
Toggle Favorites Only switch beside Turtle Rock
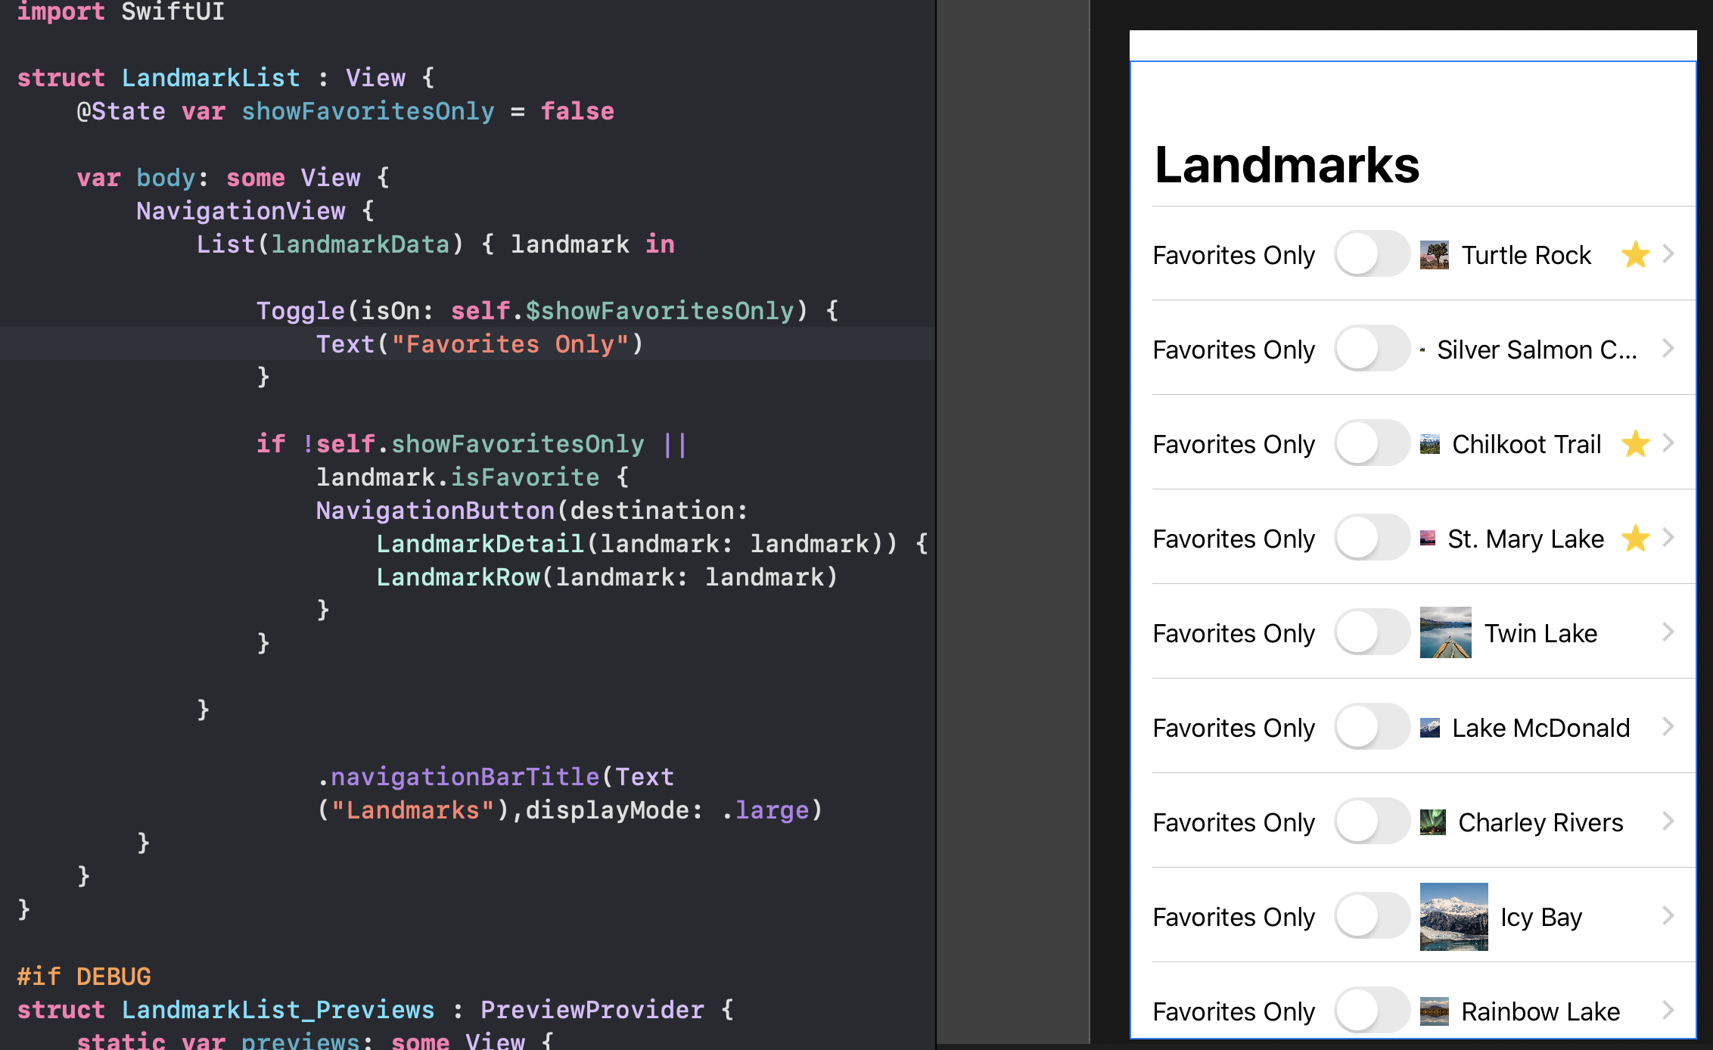[1371, 254]
